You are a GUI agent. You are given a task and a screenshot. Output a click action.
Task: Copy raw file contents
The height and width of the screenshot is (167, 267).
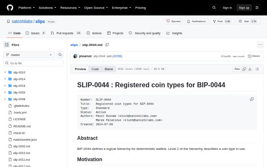(x=244, y=69)
